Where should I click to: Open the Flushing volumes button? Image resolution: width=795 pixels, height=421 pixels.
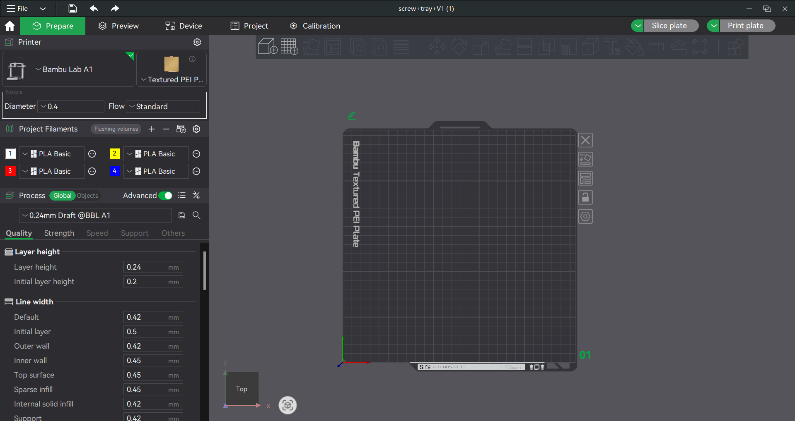coord(116,129)
